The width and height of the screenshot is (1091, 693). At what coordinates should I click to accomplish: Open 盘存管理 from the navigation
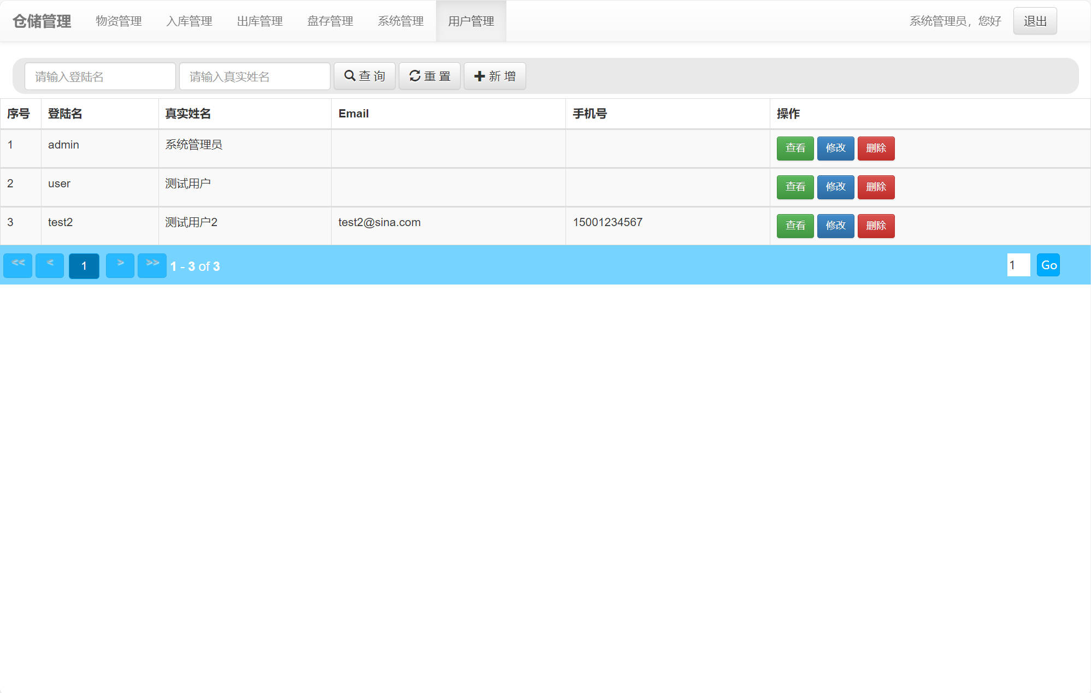pos(329,21)
